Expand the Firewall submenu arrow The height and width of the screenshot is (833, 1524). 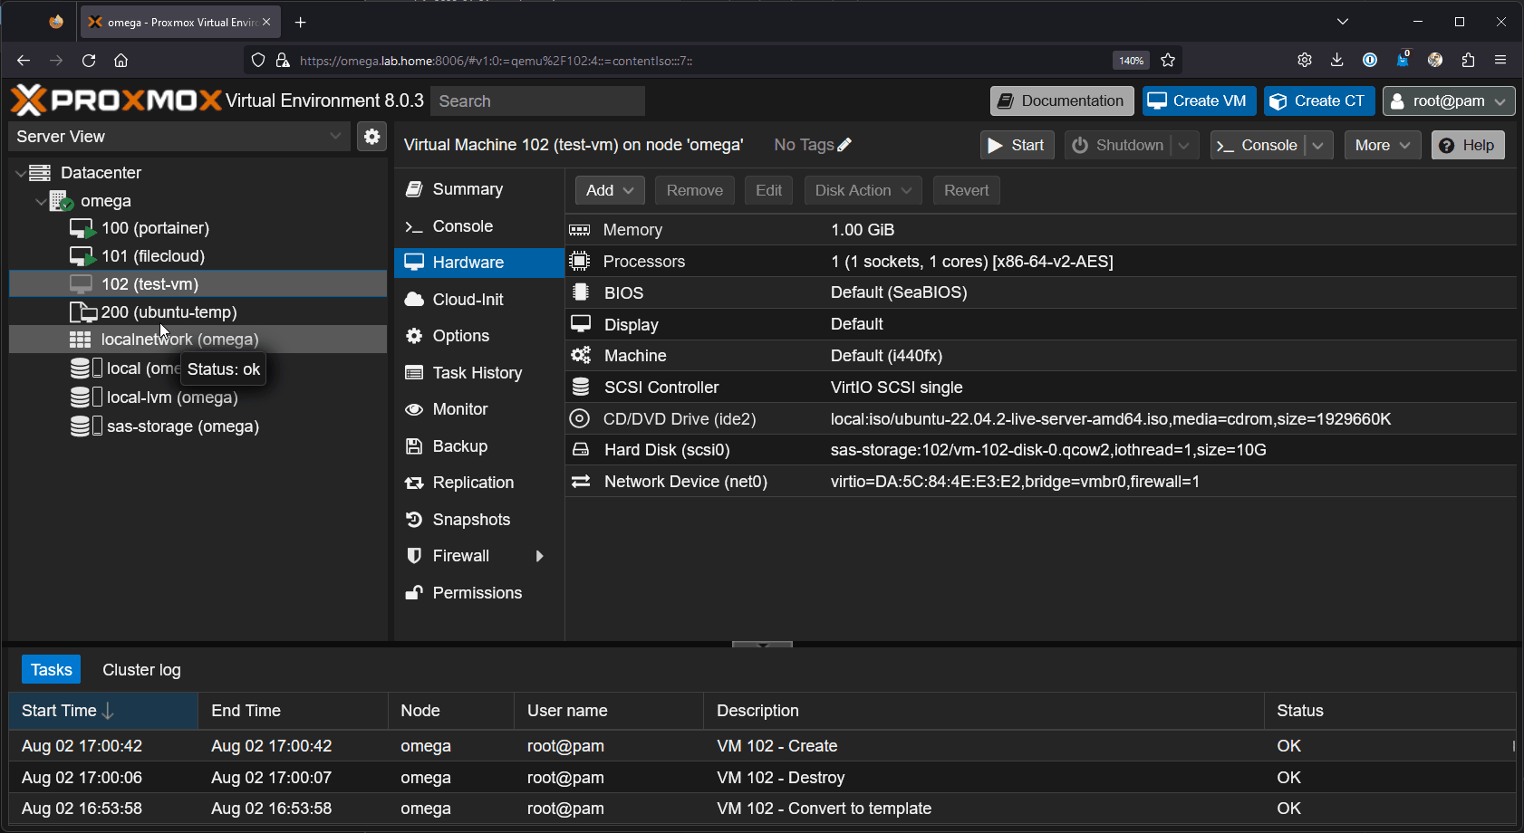click(539, 556)
